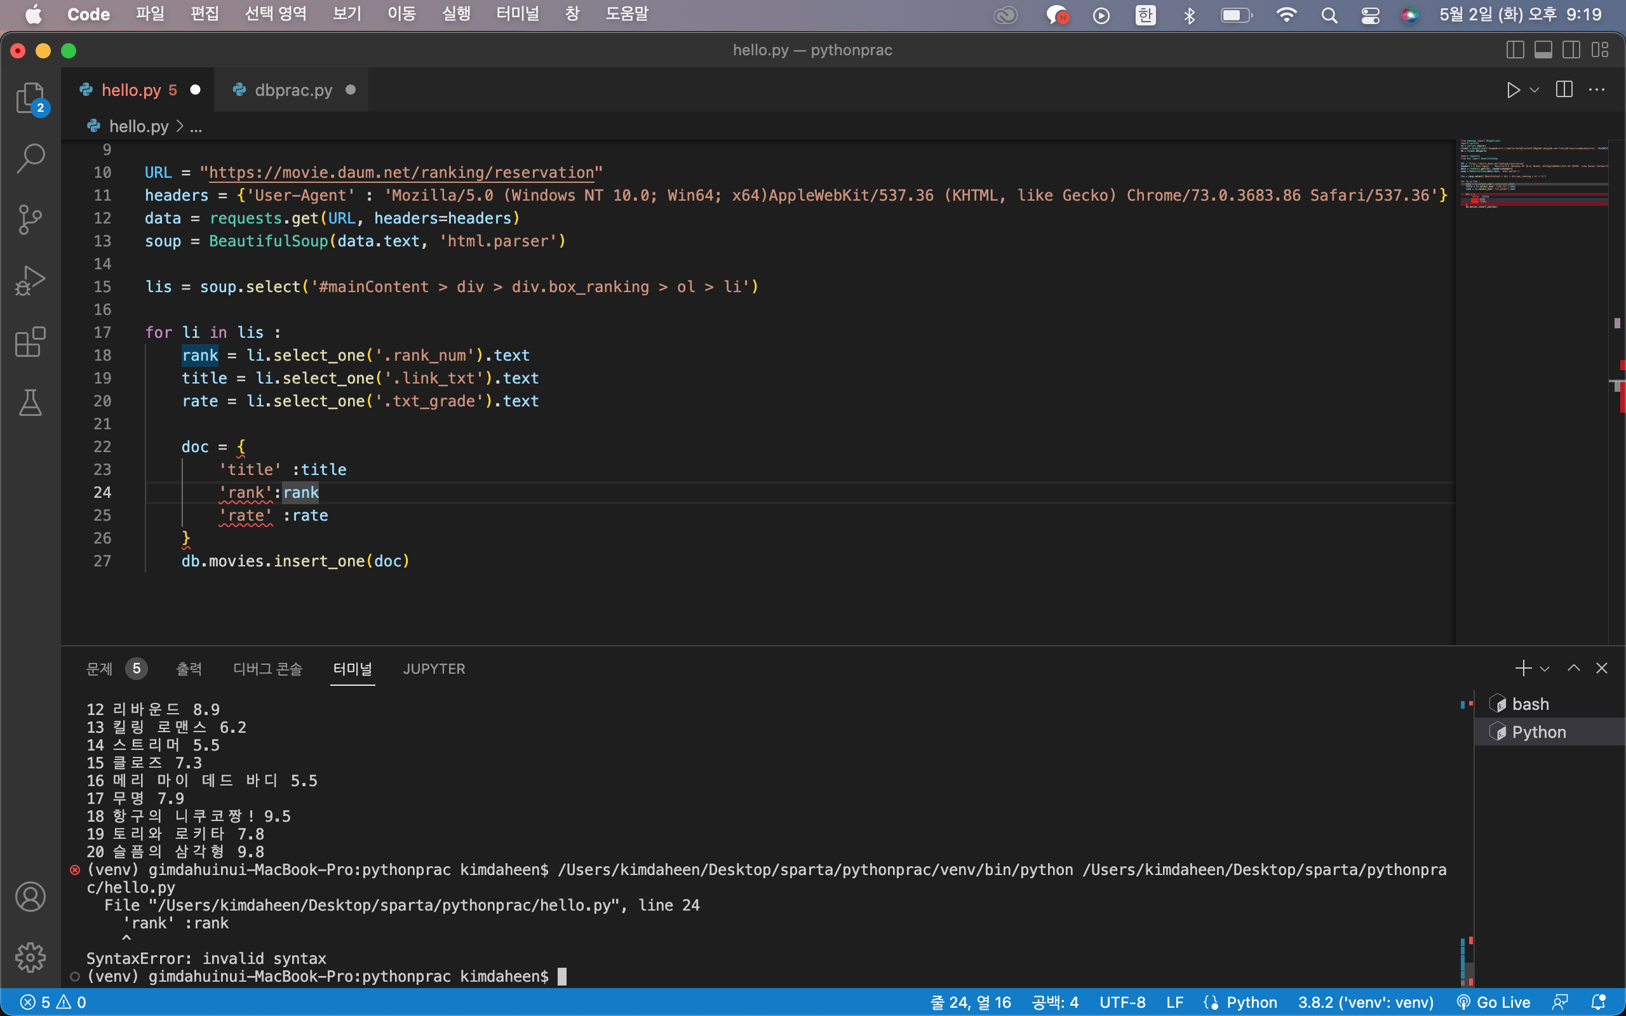Click hello.py in the breadcrumb
The width and height of the screenshot is (1626, 1016).
[x=138, y=127]
